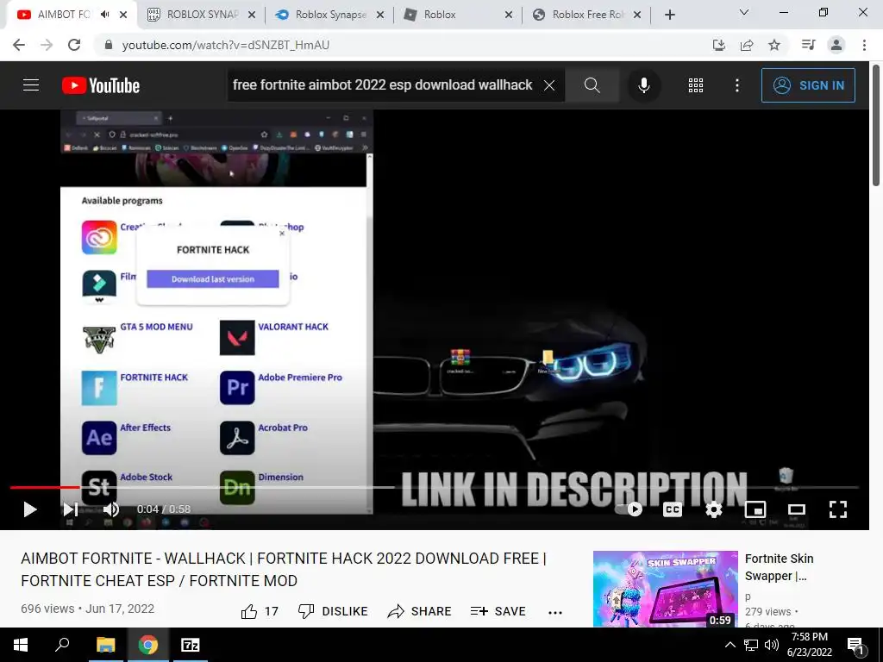Share this page icon
This screenshot has height=662, width=883.
coord(747,45)
